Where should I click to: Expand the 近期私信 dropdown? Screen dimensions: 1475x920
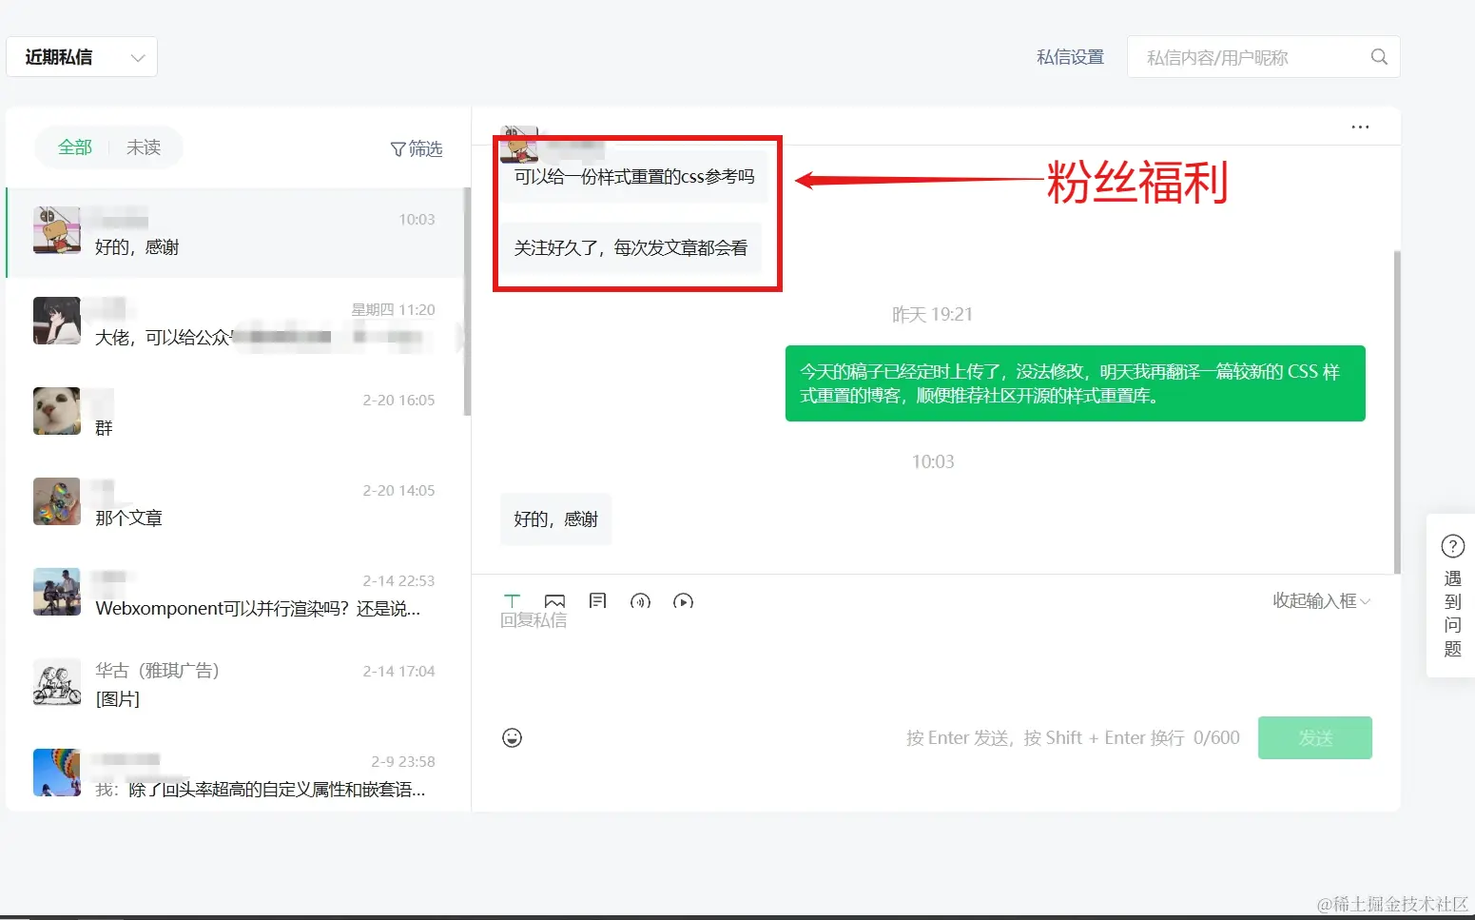coord(82,57)
